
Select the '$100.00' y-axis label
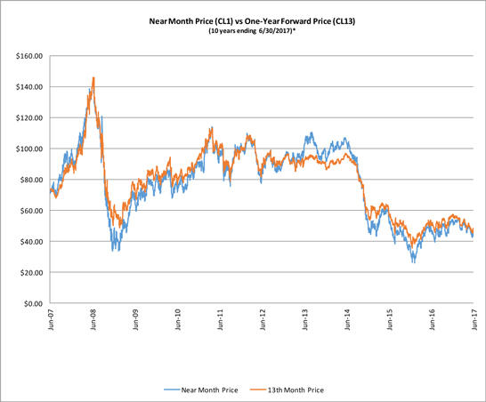(x=29, y=149)
